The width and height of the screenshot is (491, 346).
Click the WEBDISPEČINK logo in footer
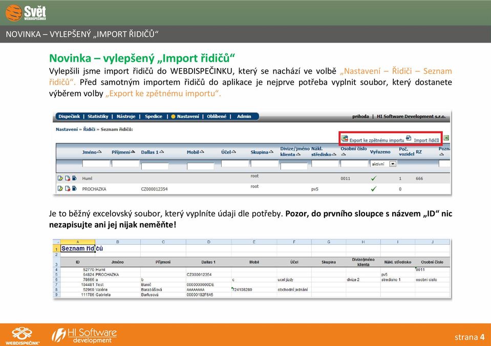click(x=22, y=336)
